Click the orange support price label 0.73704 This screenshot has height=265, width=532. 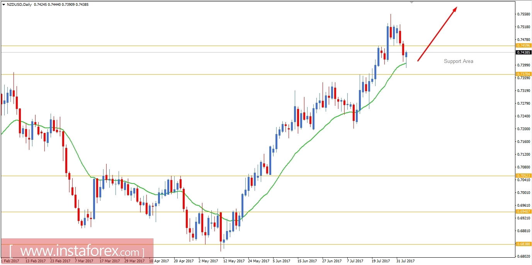tap(524, 74)
